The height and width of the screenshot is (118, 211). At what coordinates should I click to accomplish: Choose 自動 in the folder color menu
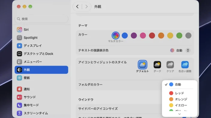(x=180, y=84)
